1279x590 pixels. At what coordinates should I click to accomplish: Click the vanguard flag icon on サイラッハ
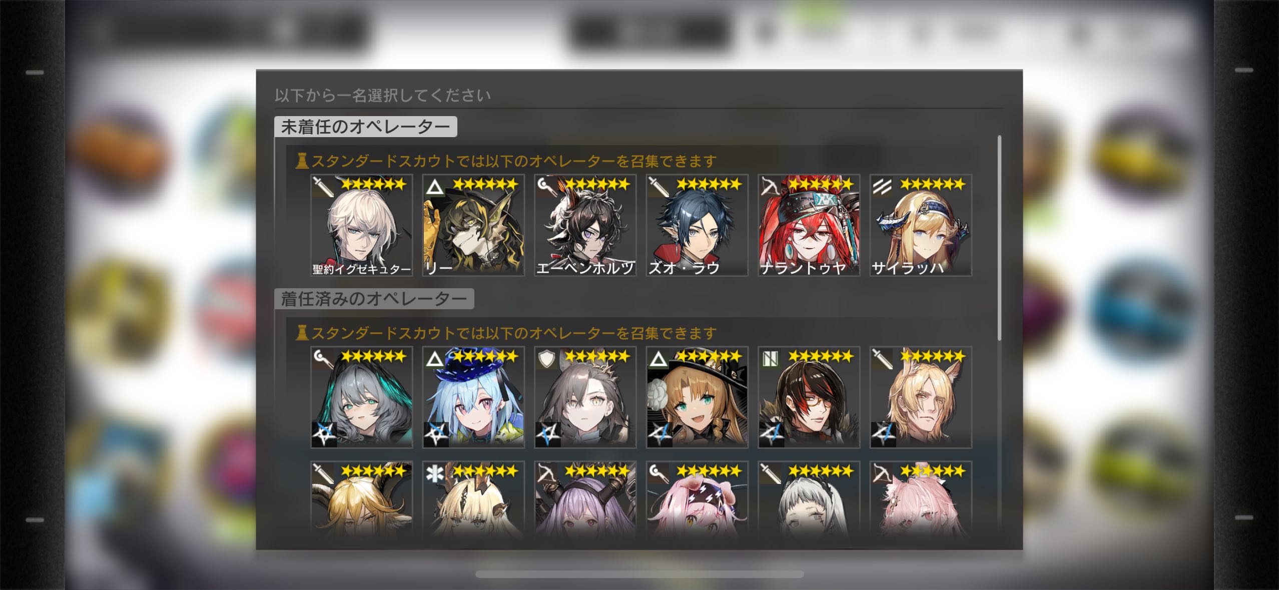pos(882,187)
